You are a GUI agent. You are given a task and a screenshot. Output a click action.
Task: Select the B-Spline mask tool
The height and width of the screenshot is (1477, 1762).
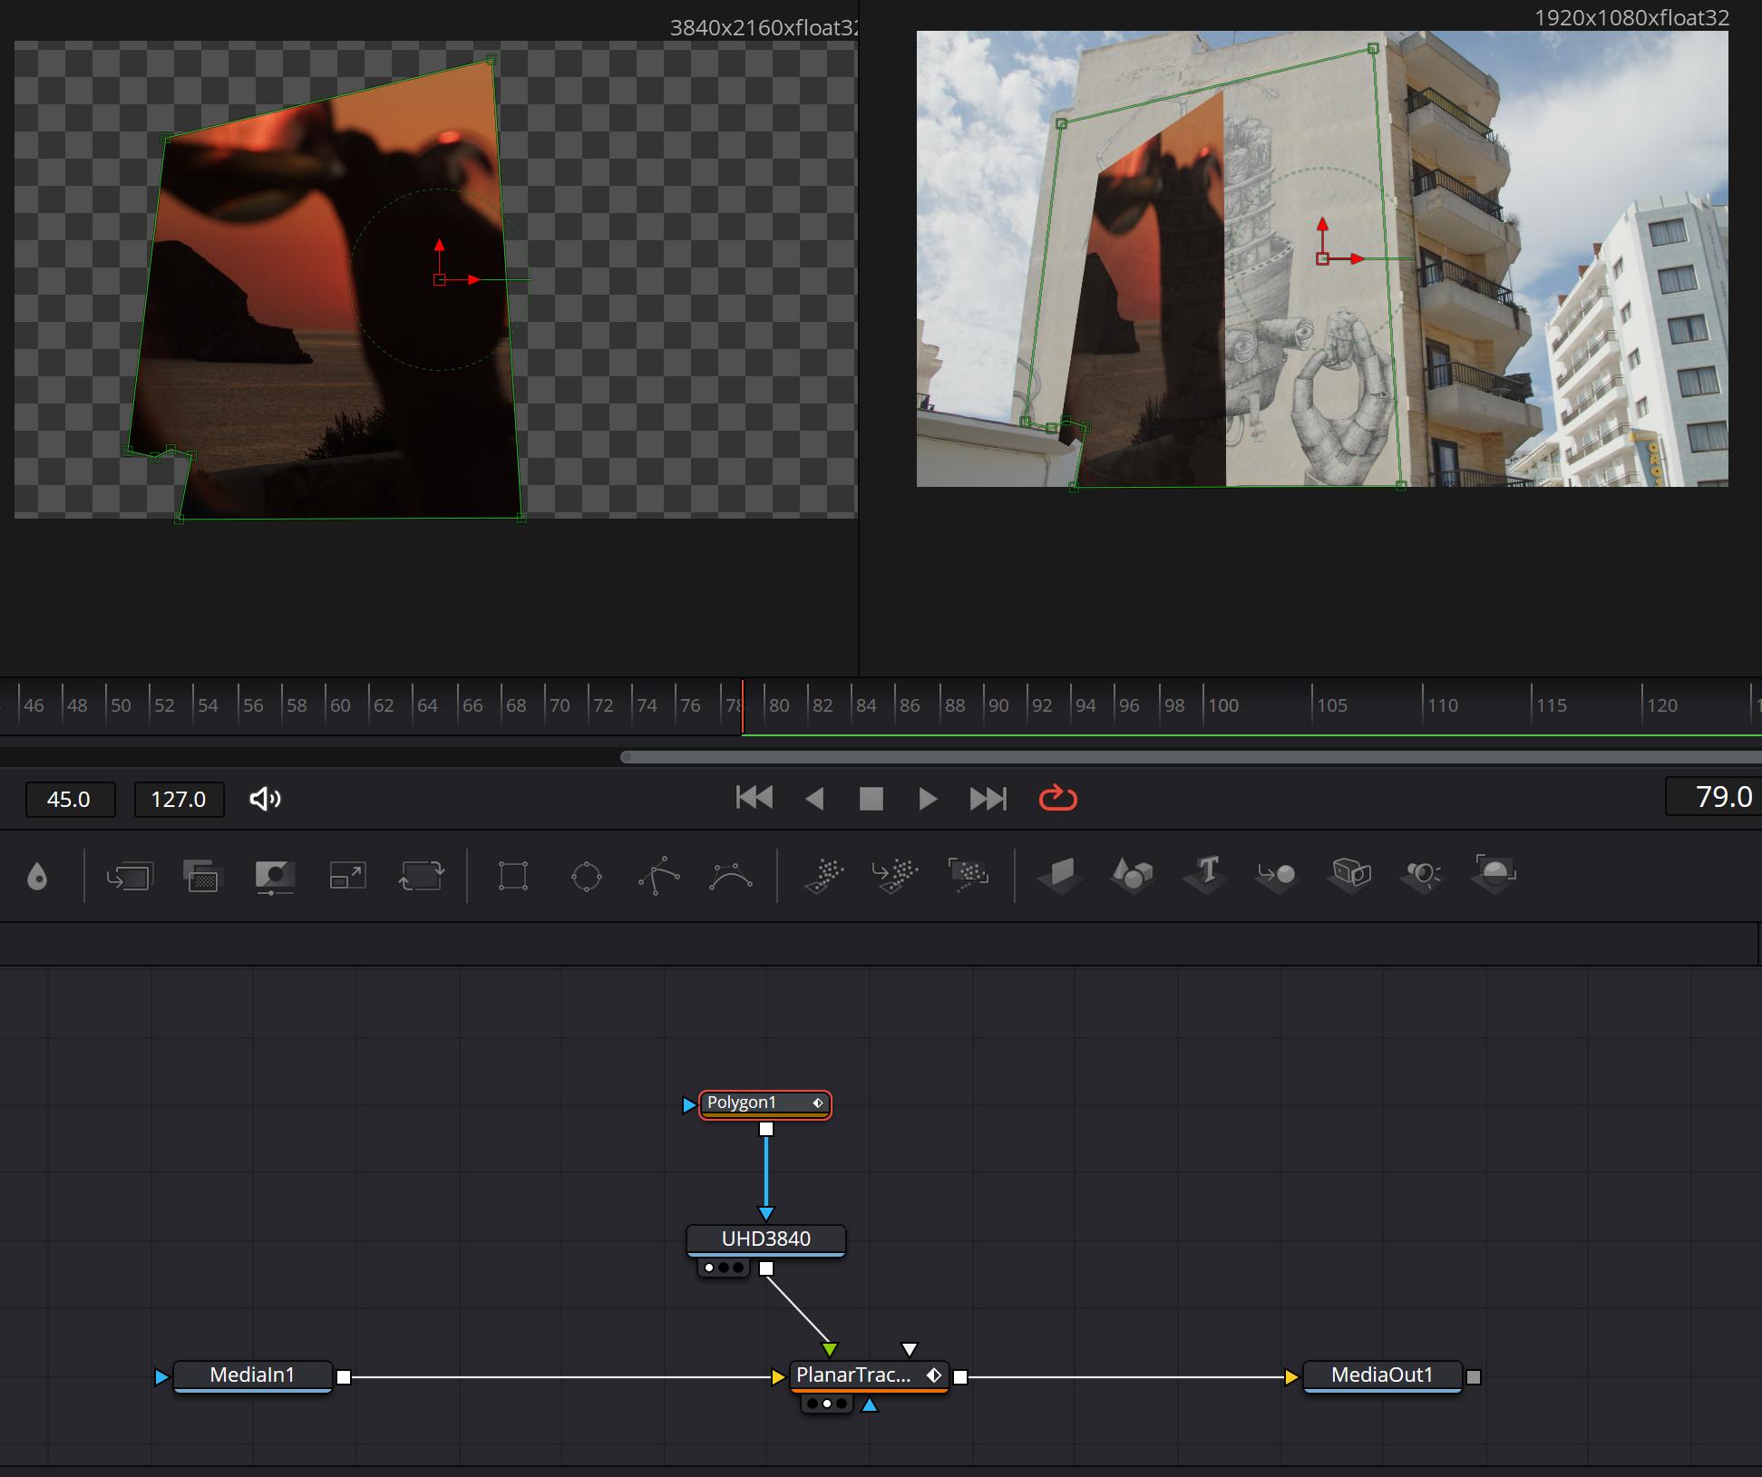(731, 876)
